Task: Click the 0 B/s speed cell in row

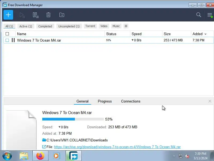Action: pyautogui.click(x=136, y=40)
